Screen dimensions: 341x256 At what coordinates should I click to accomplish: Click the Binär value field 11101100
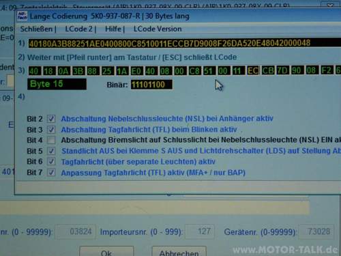click(x=151, y=85)
